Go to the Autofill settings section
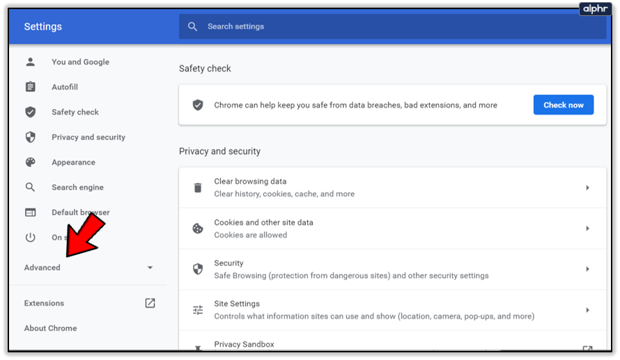This screenshot has width=620, height=360. pos(65,87)
